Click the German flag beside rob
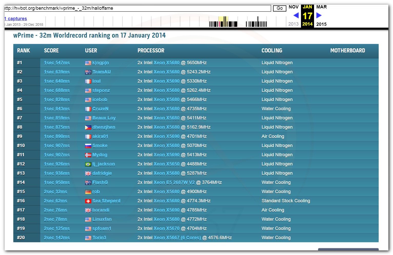 pyautogui.click(x=88, y=192)
